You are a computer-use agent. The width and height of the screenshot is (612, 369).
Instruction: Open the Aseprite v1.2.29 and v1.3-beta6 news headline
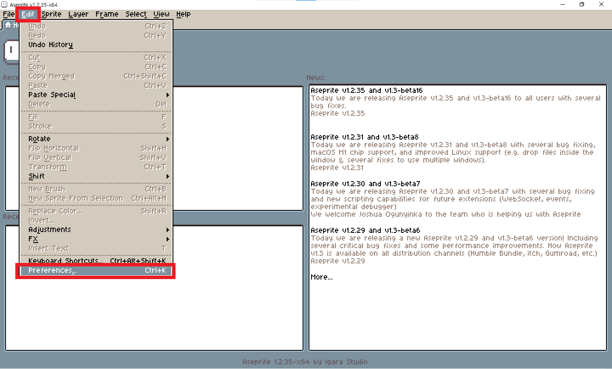click(365, 230)
